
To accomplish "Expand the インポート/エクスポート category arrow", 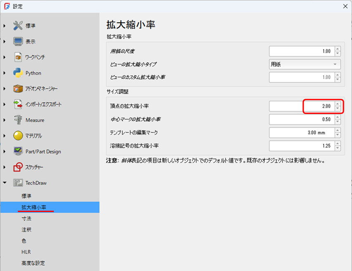I will 5,105.
